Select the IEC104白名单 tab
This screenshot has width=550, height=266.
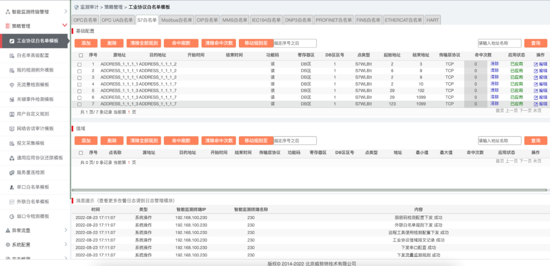pyautogui.click(x=266, y=20)
